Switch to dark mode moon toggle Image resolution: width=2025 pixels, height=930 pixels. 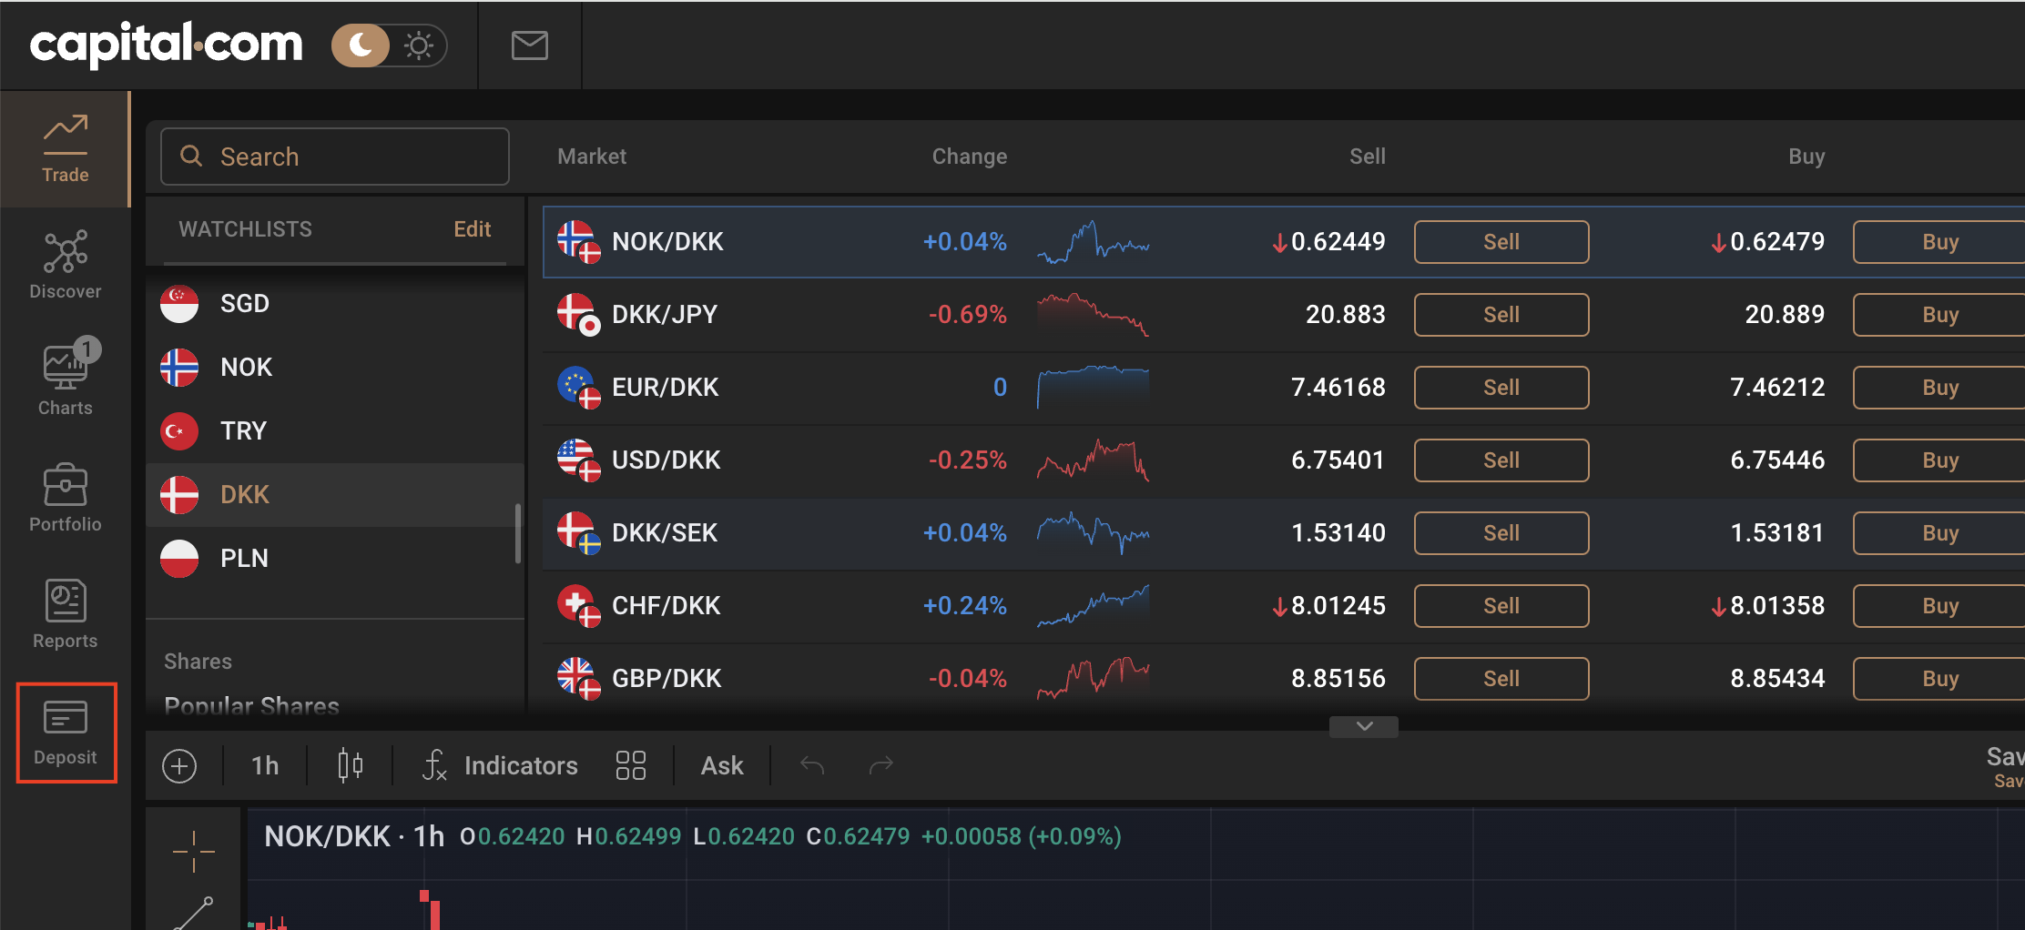tap(361, 45)
